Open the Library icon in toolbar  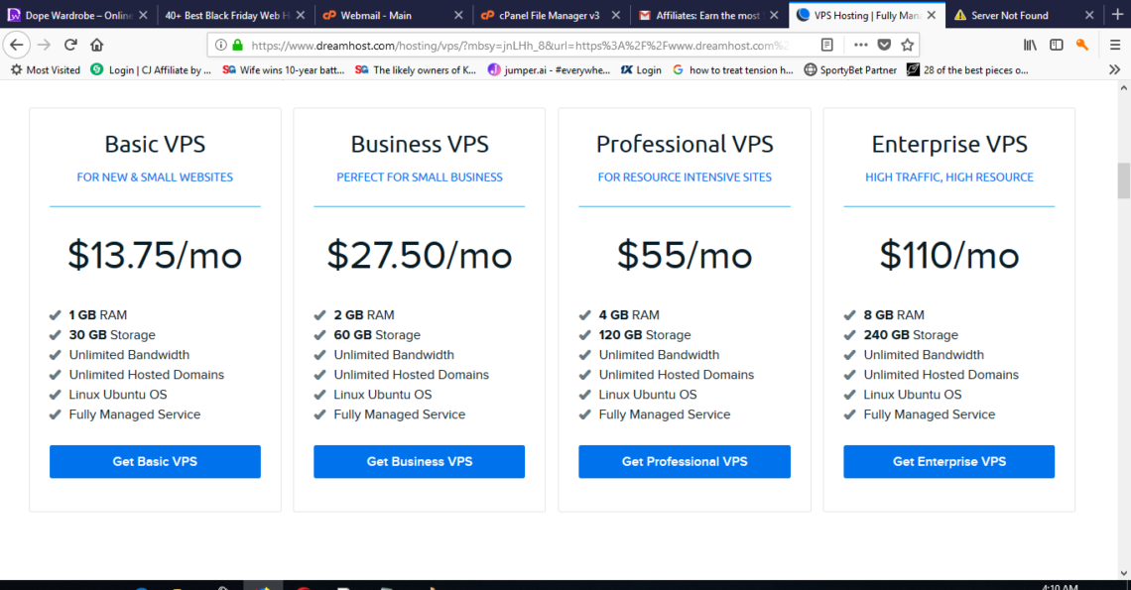[1030, 45]
